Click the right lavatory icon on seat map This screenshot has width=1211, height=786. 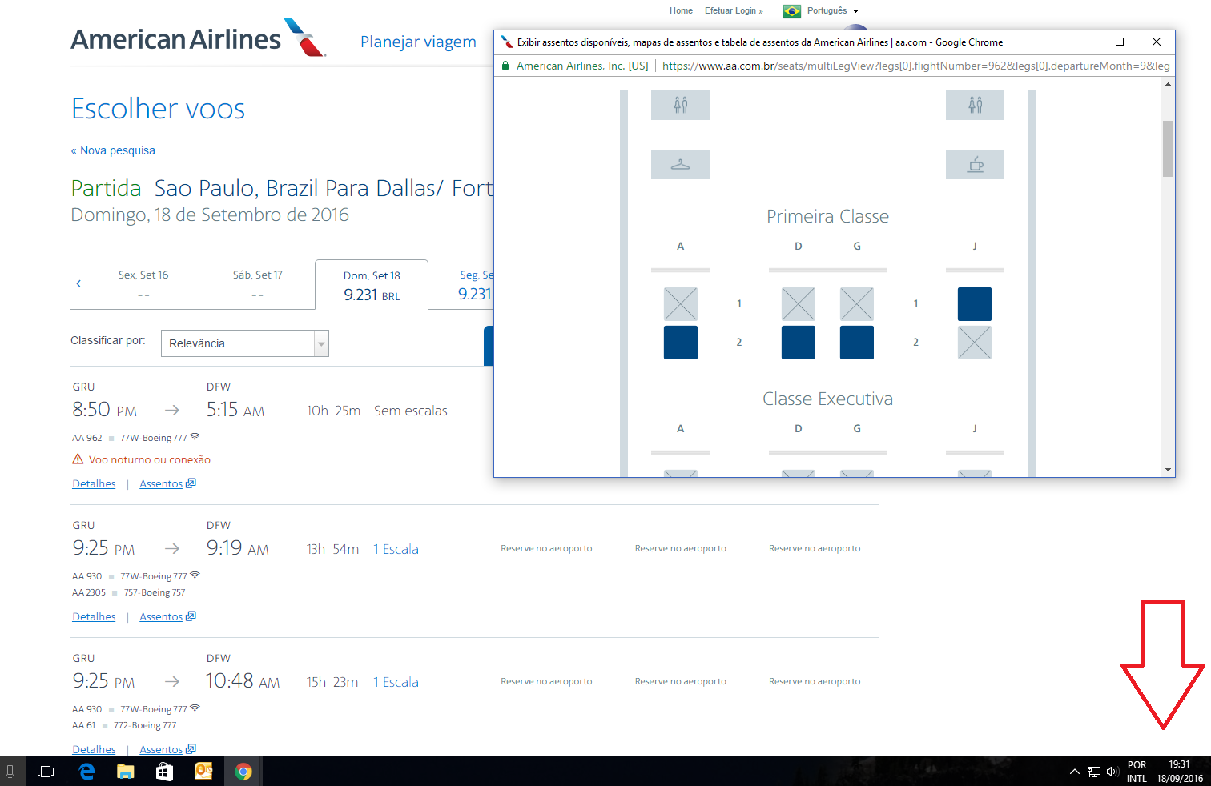975,105
